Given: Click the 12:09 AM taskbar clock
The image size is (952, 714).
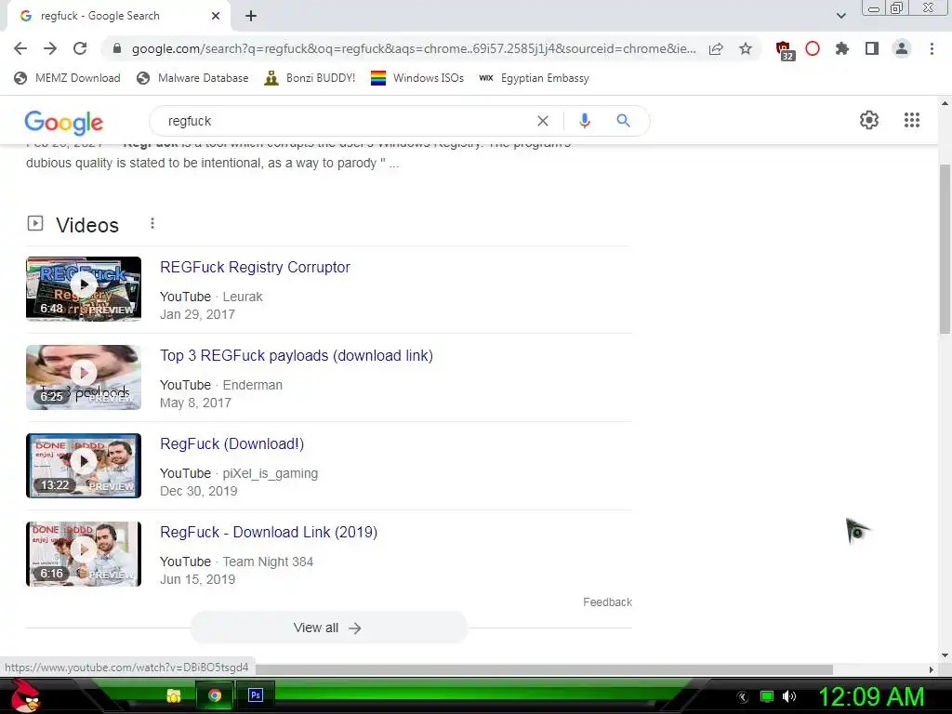Looking at the screenshot, I should pos(870,696).
